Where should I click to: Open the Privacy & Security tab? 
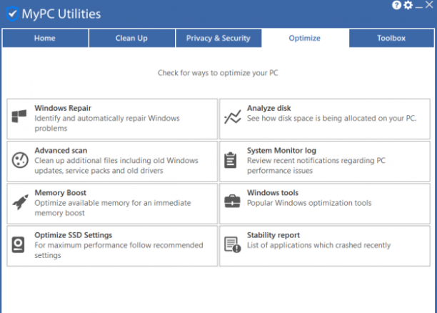pyautogui.click(x=218, y=38)
